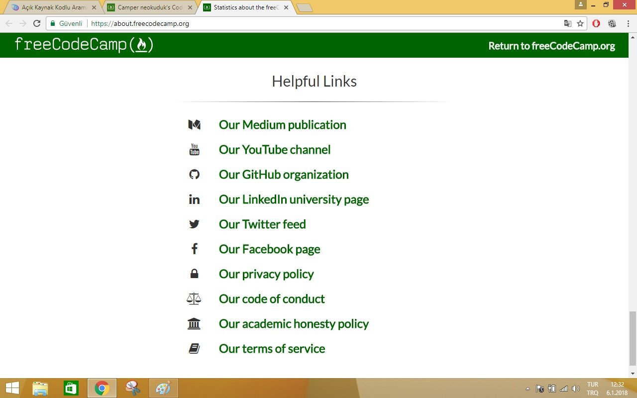The width and height of the screenshot is (637, 398).
Task: Click the scrollbar up arrow
Action: click(x=633, y=36)
